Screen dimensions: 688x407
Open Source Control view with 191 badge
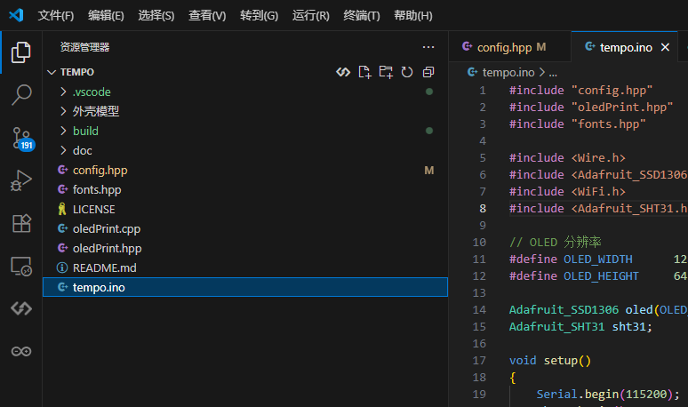(21, 138)
